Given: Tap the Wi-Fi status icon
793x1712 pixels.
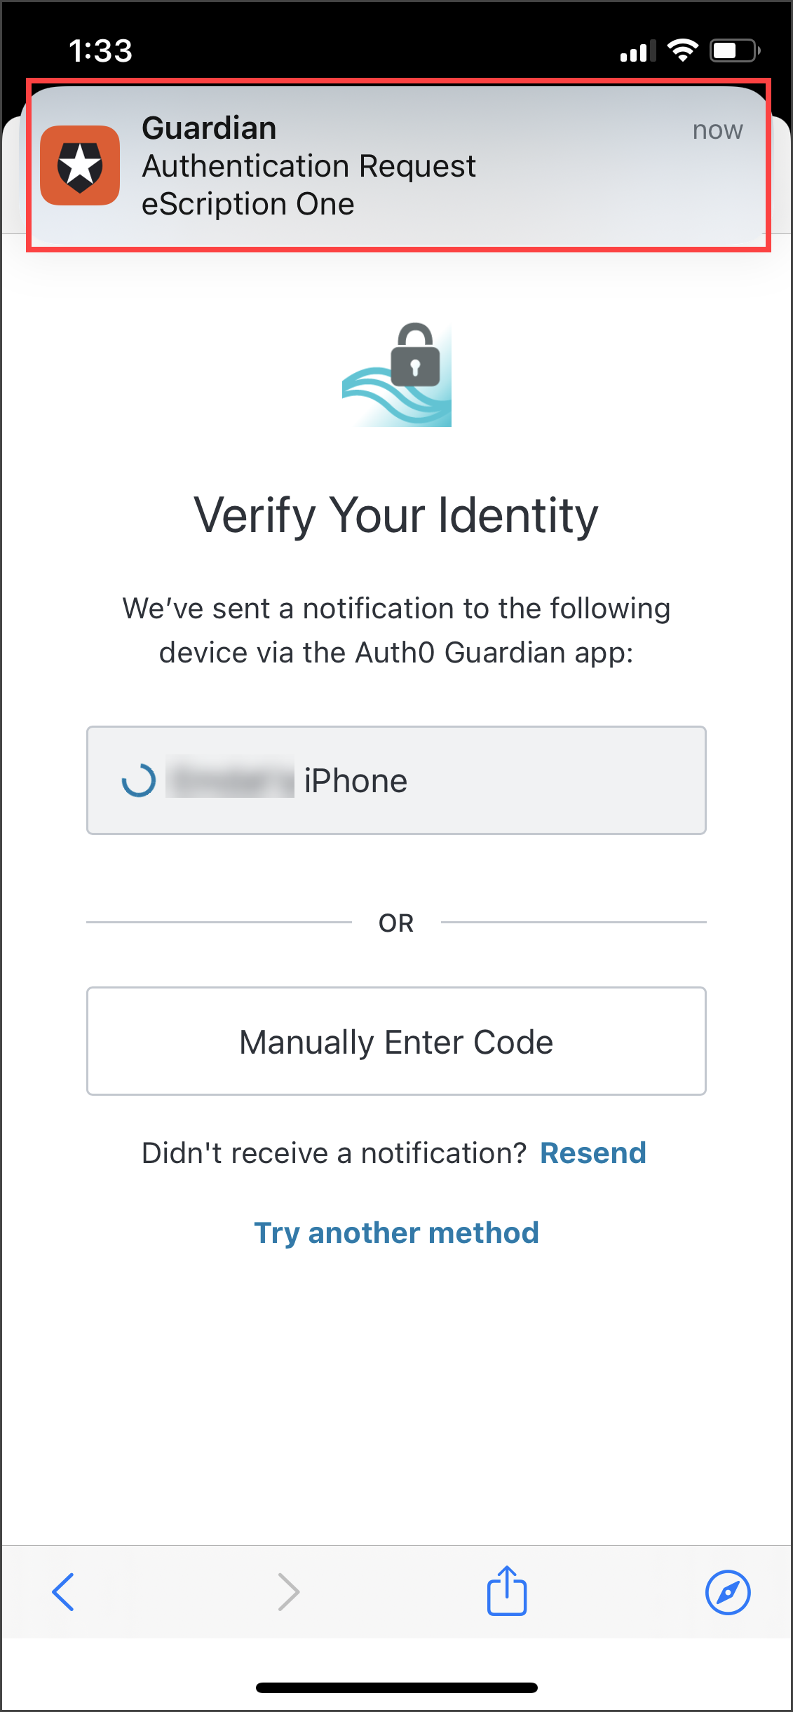Looking at the screenshot, I should 682,50.
